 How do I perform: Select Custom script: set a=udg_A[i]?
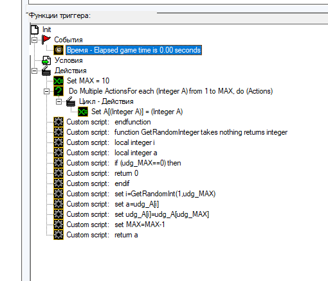[x=113, y=204]
